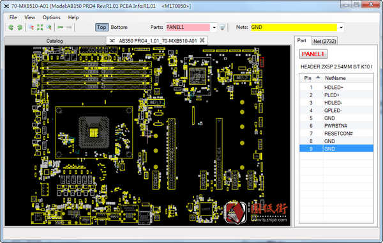
Task: Switch to the Catalog tab
Action: pyautogui.click(x=55, y=41)
